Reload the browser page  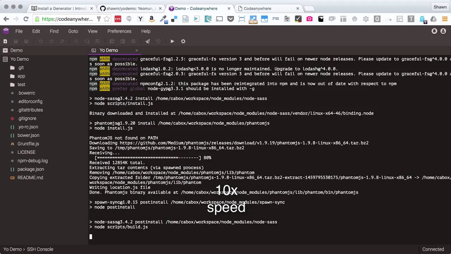pos(26,19)
